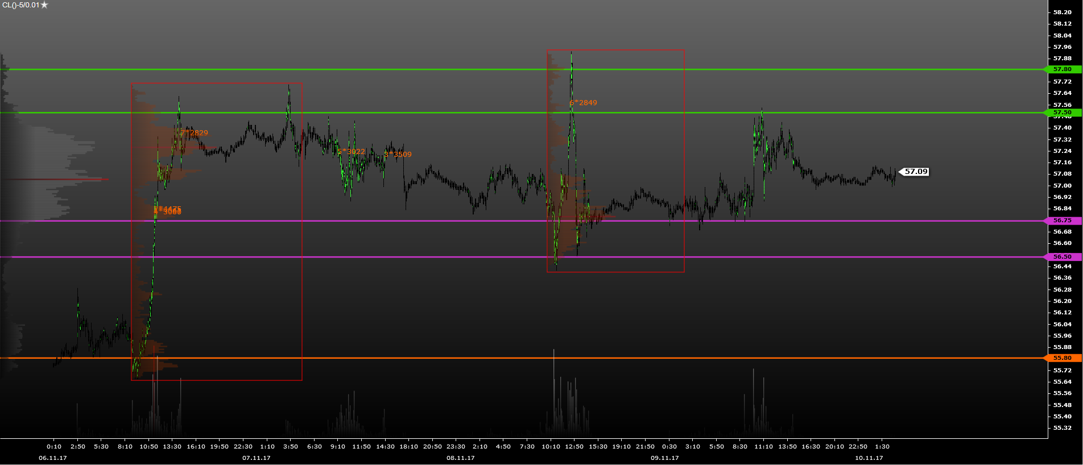Click the orange 6*2849 cluster label
This screenshot has width=1083, height=465.
(584, 103)
